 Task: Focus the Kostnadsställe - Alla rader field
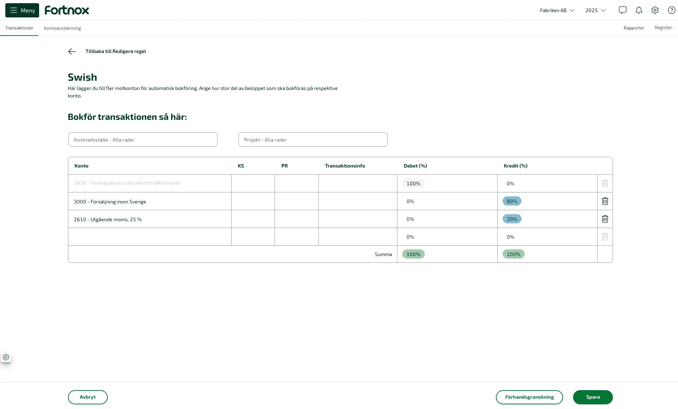point(143,139)
